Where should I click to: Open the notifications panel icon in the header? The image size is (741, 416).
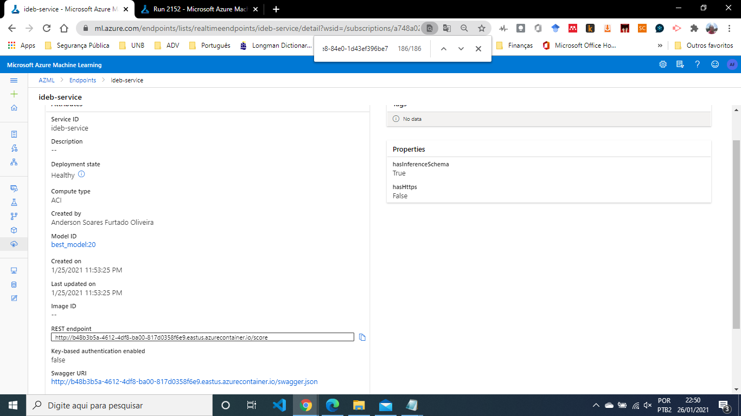[x=680, y=64]
